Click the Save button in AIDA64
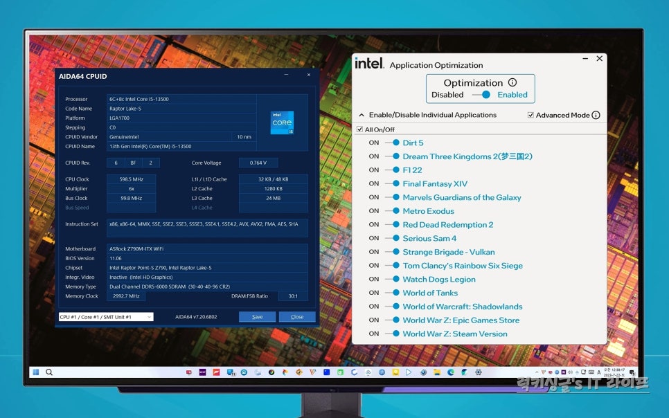This screenshot has width=669, height=418. (257, 317)
